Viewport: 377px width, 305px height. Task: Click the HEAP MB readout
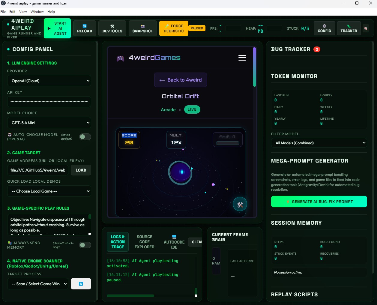(x=255, y=28)
